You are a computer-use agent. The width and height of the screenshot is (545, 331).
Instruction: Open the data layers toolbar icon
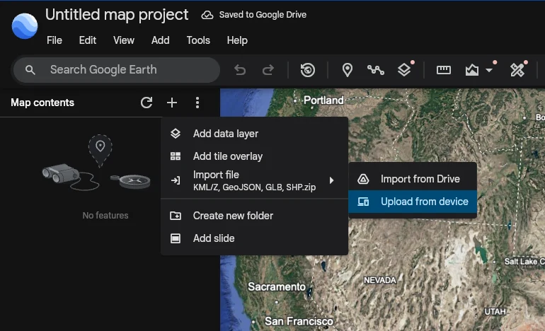(404, 70)
